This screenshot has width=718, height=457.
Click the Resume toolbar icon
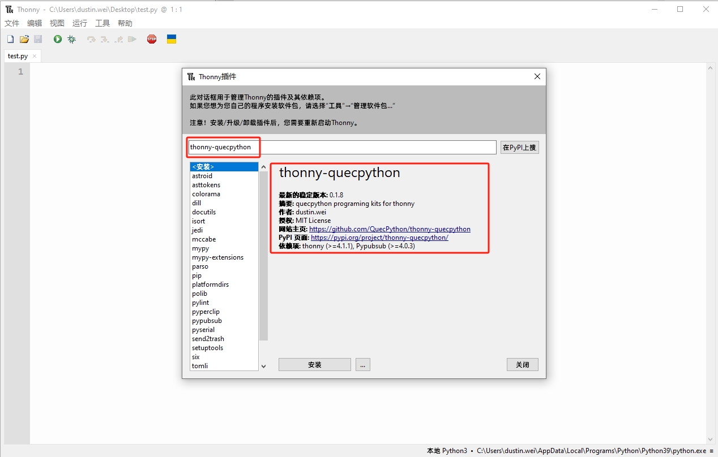coord(132,39)
